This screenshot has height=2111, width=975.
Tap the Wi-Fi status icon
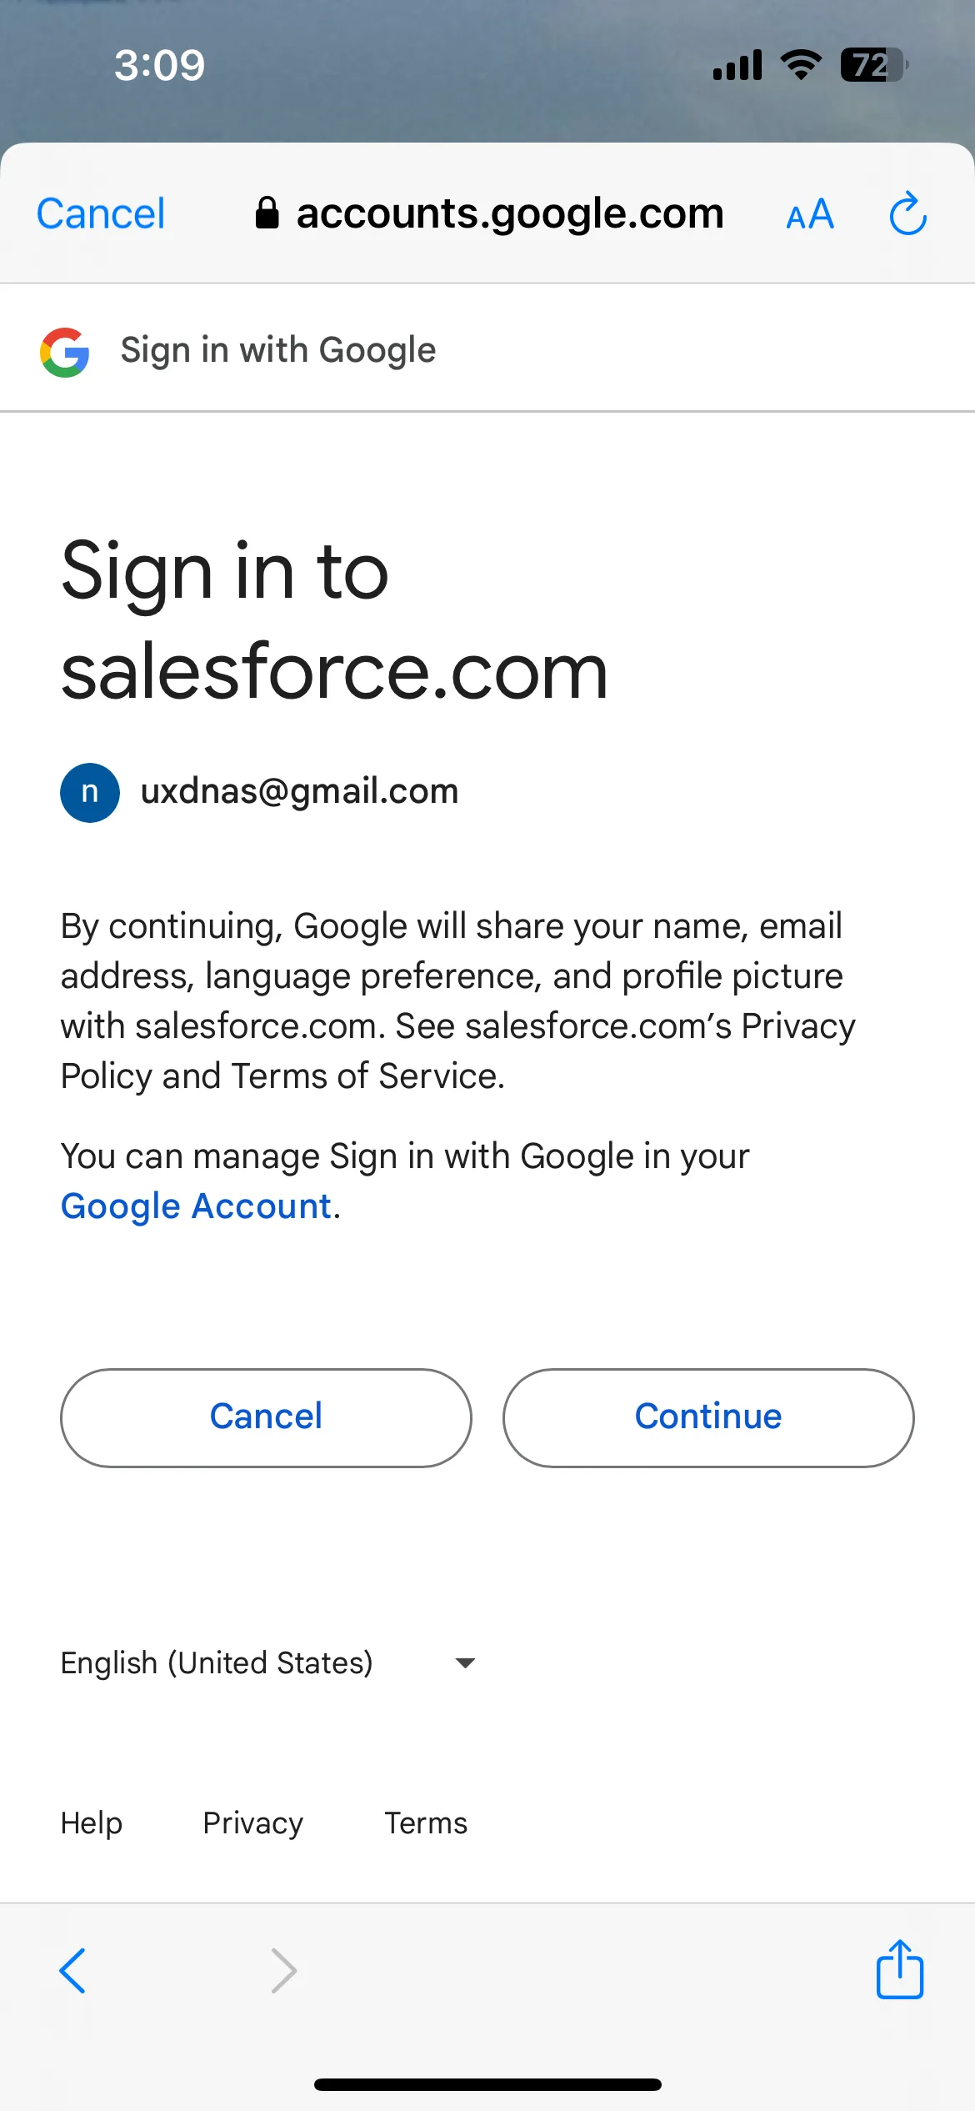click(x=801, y=64)
